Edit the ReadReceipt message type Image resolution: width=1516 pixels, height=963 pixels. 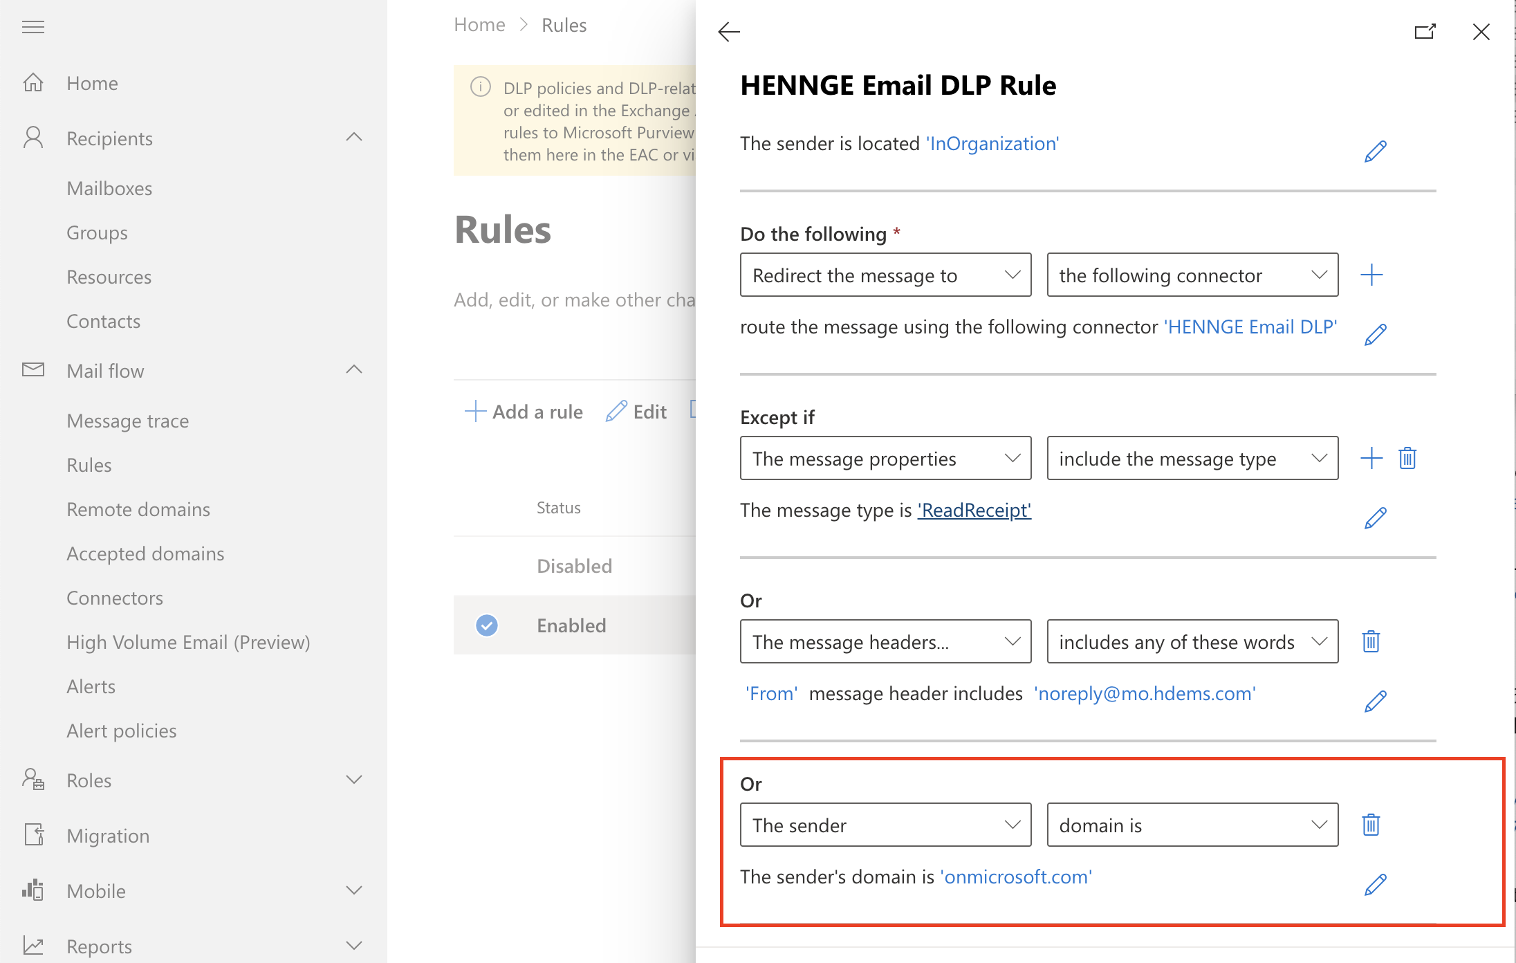pos(1376,517)
